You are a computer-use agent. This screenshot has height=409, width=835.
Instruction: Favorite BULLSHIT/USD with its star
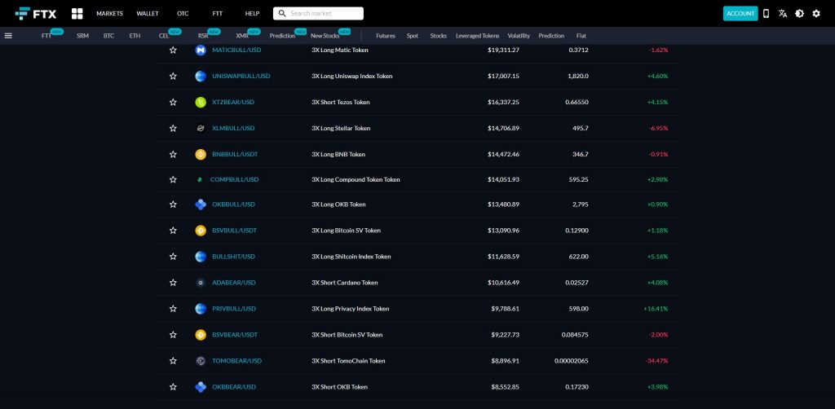[173, 257]
